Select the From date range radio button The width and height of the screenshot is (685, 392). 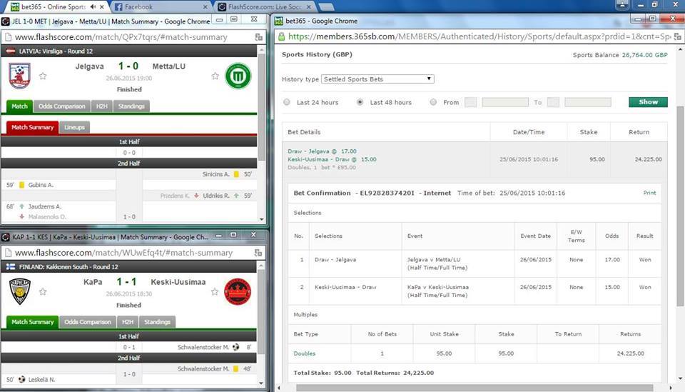click(x=433, y=102)
